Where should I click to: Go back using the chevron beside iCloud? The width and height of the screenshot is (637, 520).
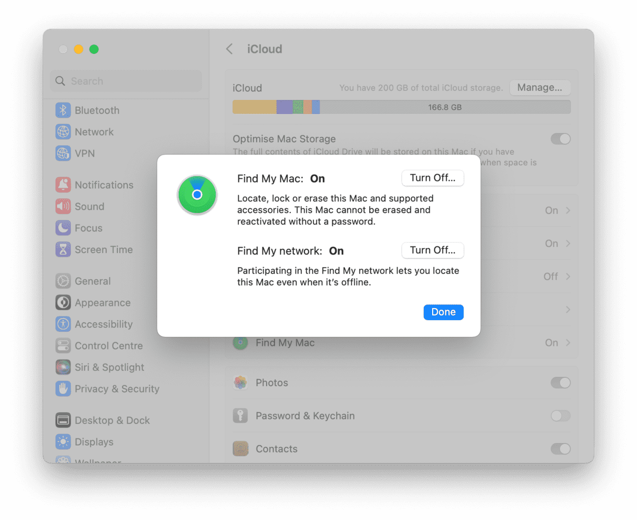229,49
